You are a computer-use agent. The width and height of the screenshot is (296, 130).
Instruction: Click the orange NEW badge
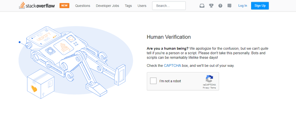tap(64, 6)
